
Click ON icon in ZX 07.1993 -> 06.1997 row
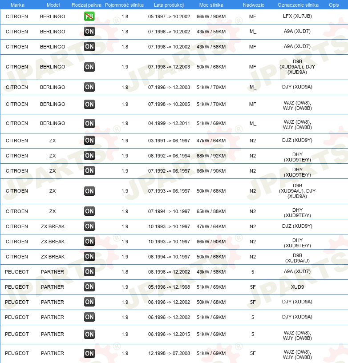click(x=89, y=191)
